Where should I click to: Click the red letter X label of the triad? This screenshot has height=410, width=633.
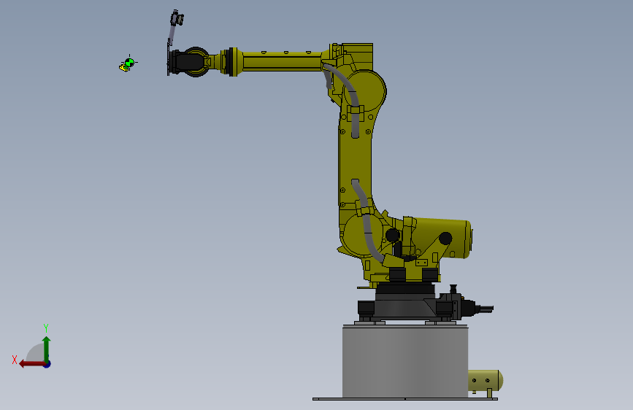[x=15, y=360]
